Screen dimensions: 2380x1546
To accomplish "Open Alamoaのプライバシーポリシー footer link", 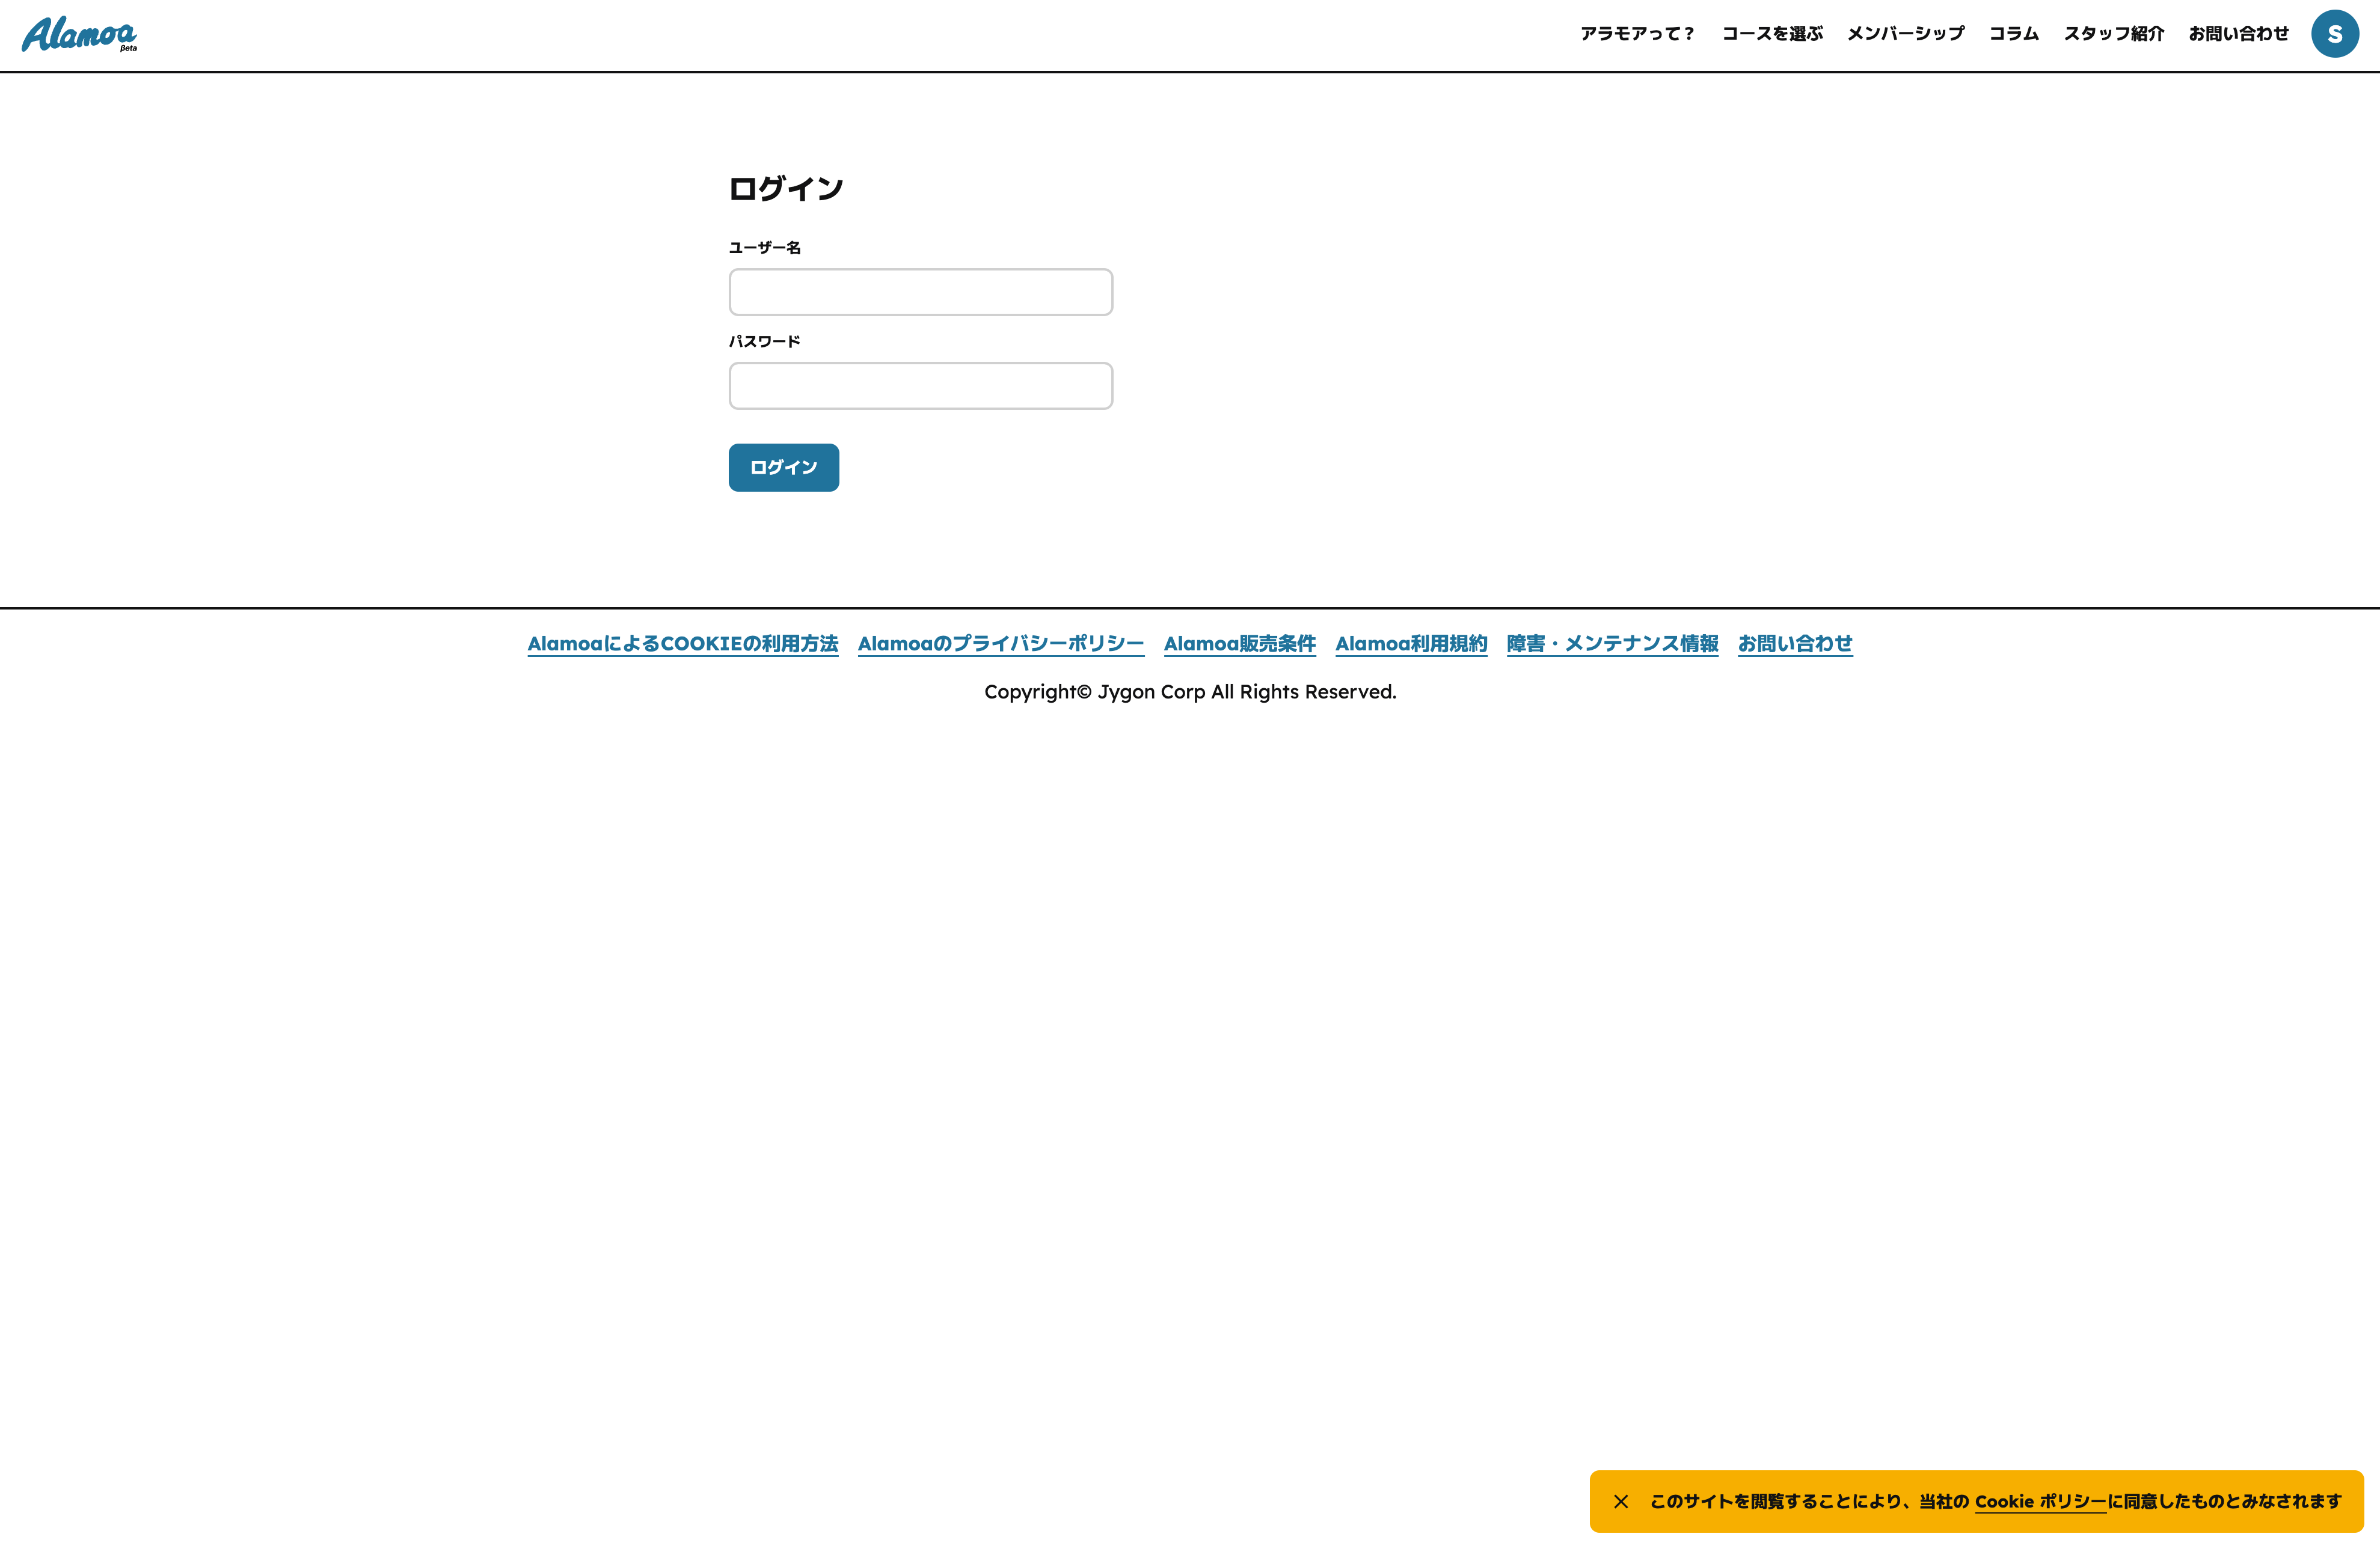I will click(1000, 644).
